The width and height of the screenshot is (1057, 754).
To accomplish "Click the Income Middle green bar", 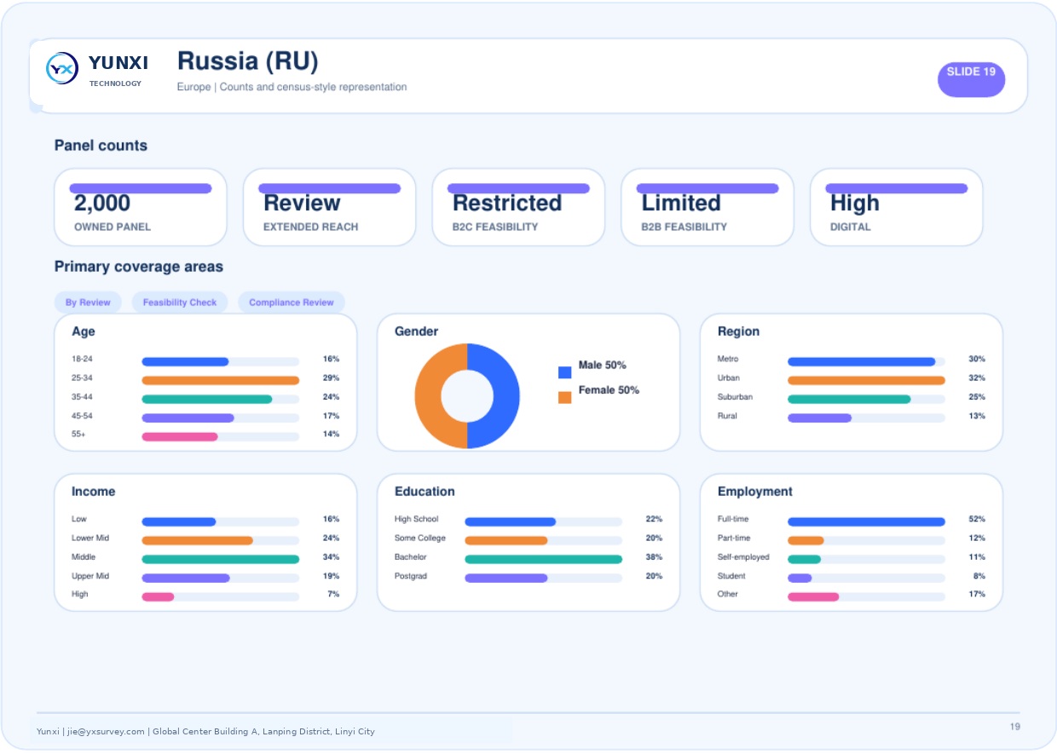I will point(221,559).
